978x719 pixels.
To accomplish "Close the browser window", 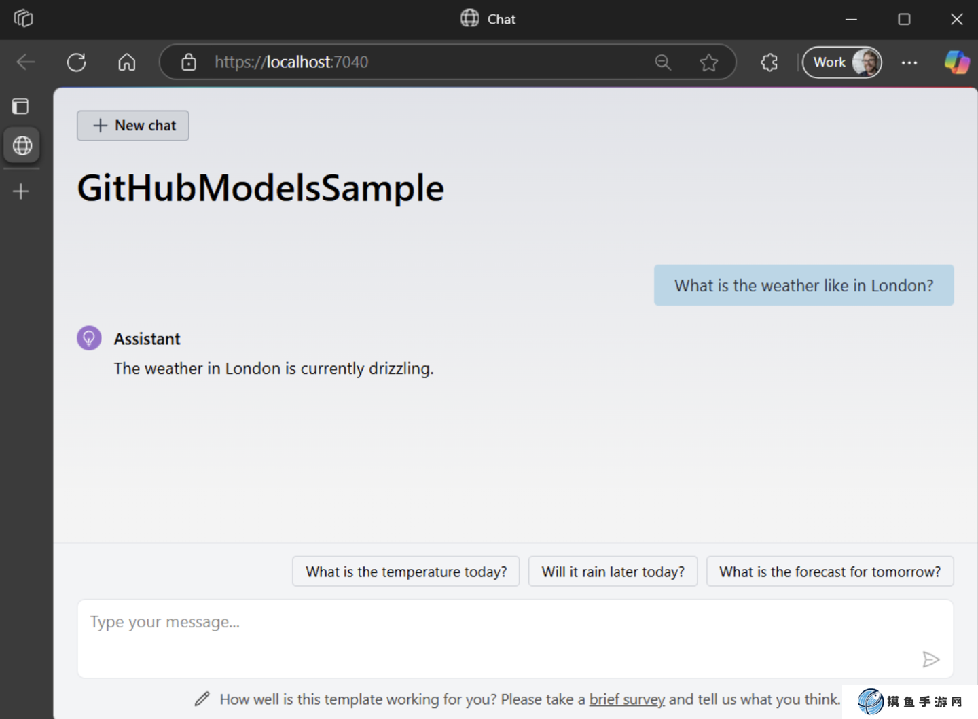I will (x=957, y=19).
